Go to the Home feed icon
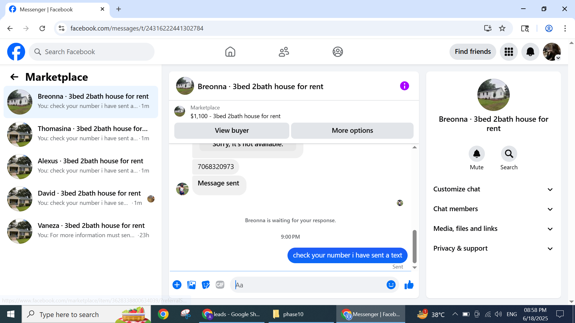 point(230,52)
